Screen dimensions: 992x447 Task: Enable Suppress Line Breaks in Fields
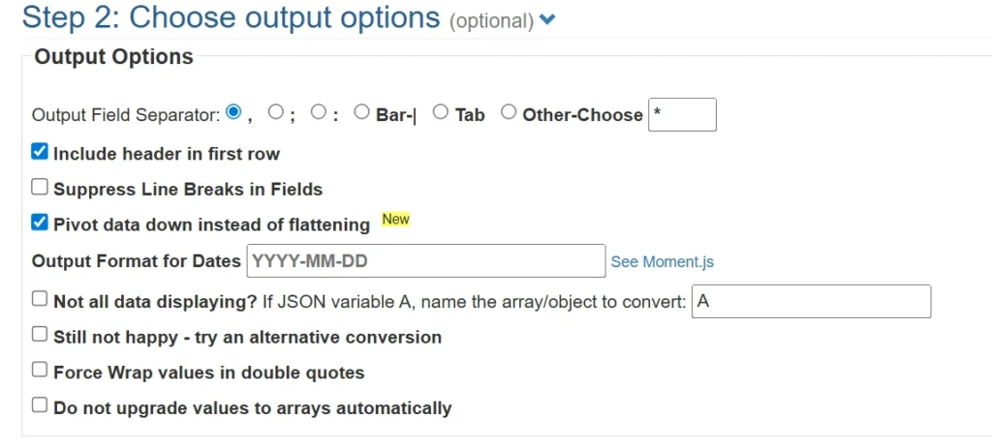[40, 188]
